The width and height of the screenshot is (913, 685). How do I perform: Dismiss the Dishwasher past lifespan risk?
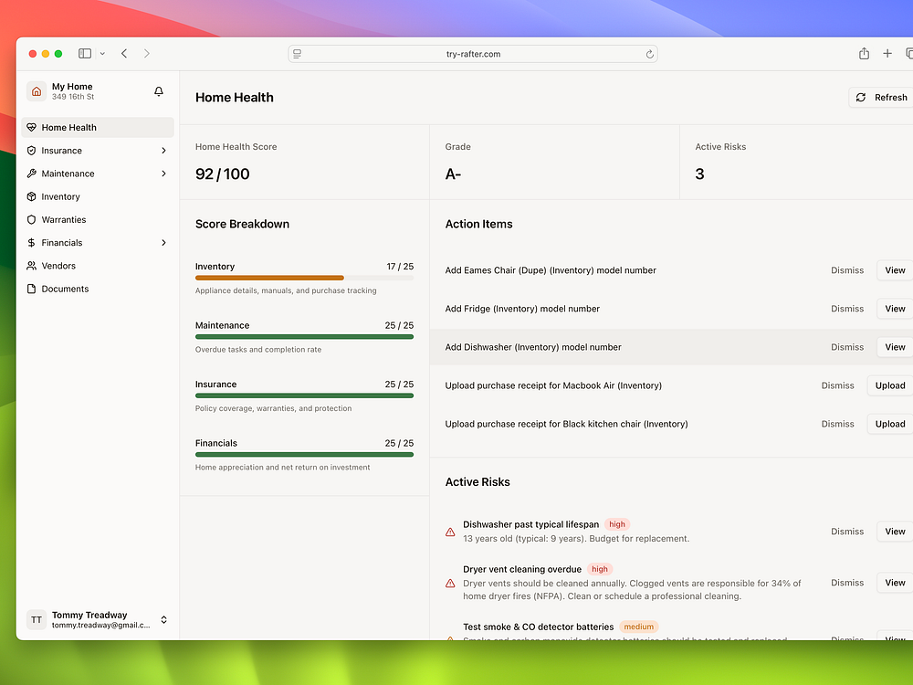pos(847,532)
